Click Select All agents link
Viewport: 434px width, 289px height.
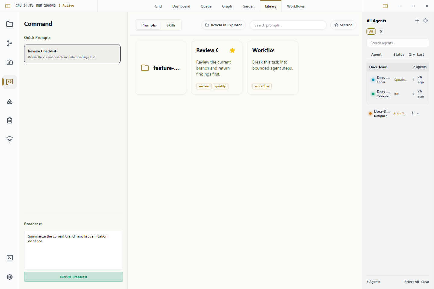(x=411, y=282)
